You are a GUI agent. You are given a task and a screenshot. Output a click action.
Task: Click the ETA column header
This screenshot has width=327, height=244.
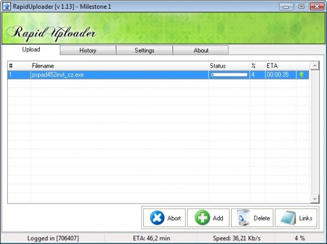coord(281,66)
